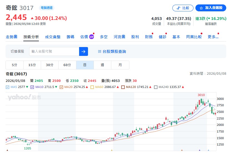The height and width of the screenshot is (153, 229).
Task: Click the Yahoo 股市 watermark logo
Action: click(24, 97)
